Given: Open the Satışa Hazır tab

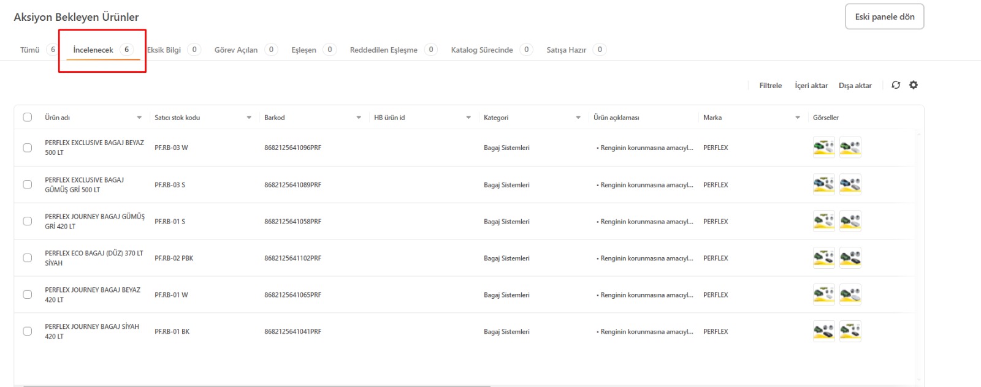Looking at the screenshot, I should coord(566,50).
